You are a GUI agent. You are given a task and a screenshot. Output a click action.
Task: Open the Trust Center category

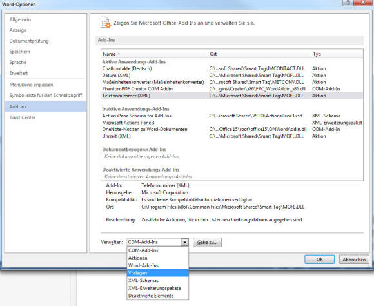click(x=46, y=117)
